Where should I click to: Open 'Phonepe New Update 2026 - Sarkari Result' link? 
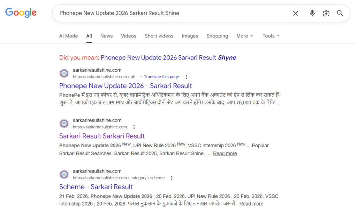126,86
